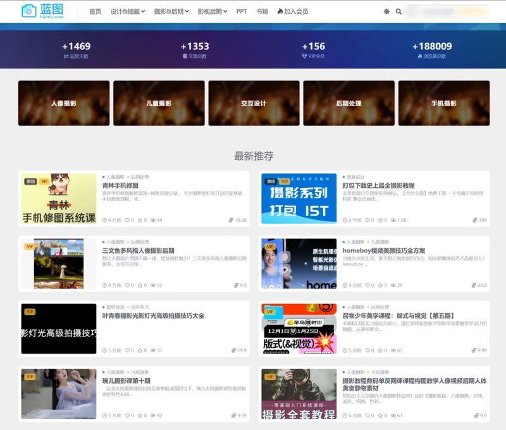This screenshot has height=430, width=506.
Task: Click the eye views icon on 打包下载史上最全摄影教程
Action: [x=393, y=219]
